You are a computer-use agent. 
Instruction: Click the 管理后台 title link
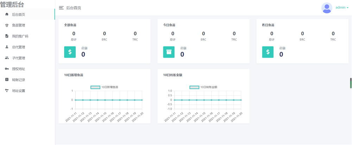(13, 5)
